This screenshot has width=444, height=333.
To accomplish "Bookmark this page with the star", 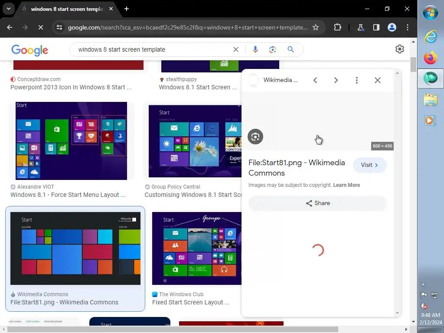I will coord(316,27).
